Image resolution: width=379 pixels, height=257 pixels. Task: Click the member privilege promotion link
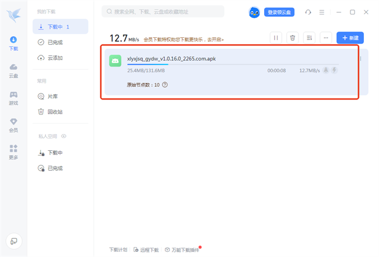184,40
